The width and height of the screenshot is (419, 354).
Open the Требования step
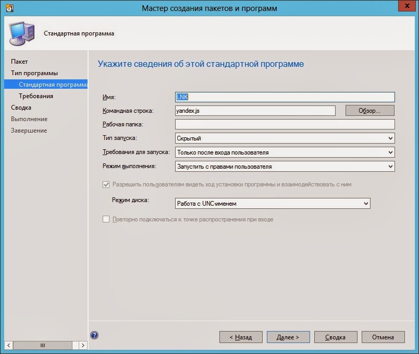pyautogui.click(x=36, y=96)
